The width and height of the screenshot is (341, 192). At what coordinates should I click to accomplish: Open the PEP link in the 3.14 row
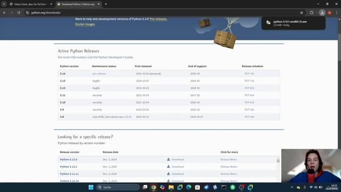click(x=249, y=74)
